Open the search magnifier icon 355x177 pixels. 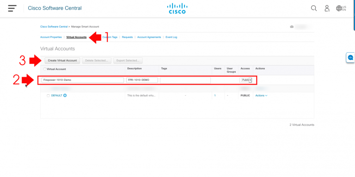tap(314, 8)
